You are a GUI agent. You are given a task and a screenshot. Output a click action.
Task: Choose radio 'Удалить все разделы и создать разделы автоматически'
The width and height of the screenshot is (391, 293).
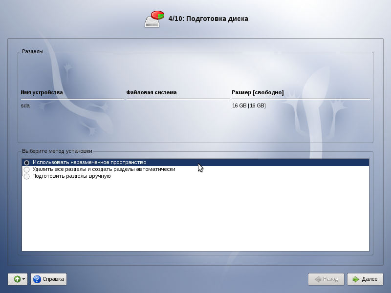26,169
